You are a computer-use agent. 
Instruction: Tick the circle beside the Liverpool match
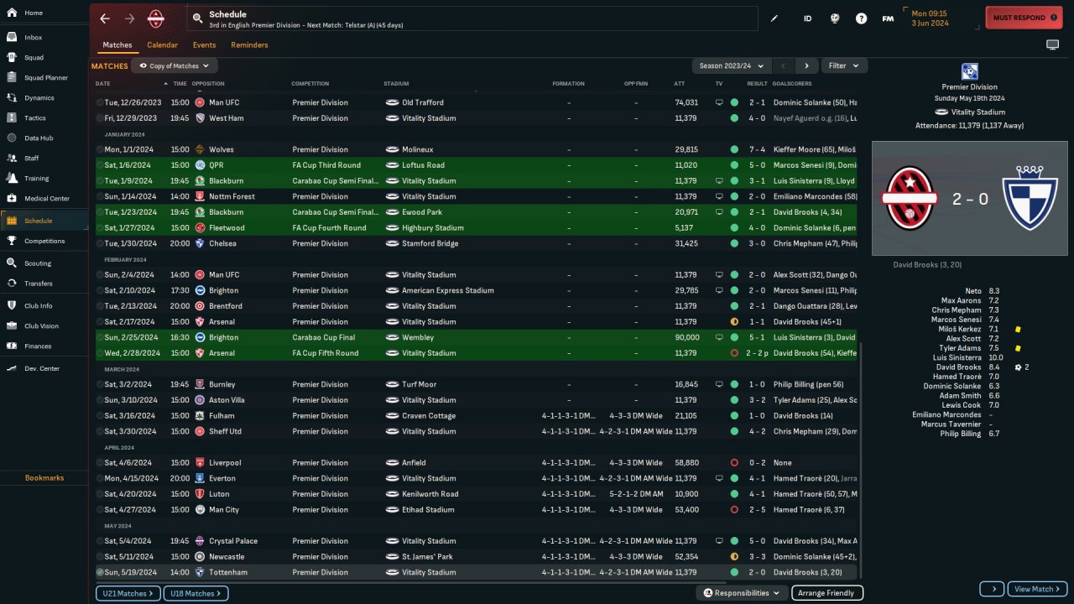[x=100, y=463]
